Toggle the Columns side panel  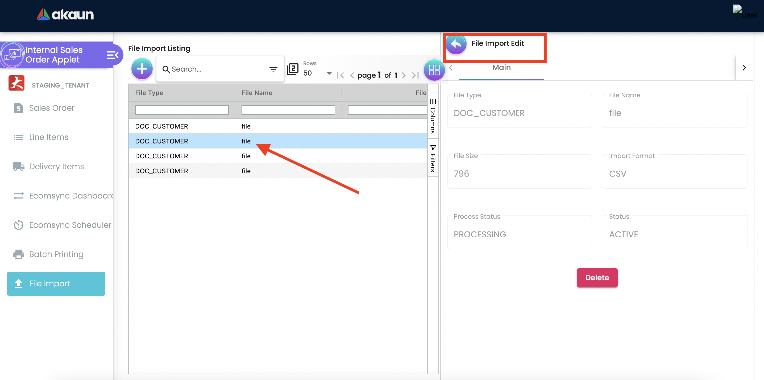click(433, 116)
